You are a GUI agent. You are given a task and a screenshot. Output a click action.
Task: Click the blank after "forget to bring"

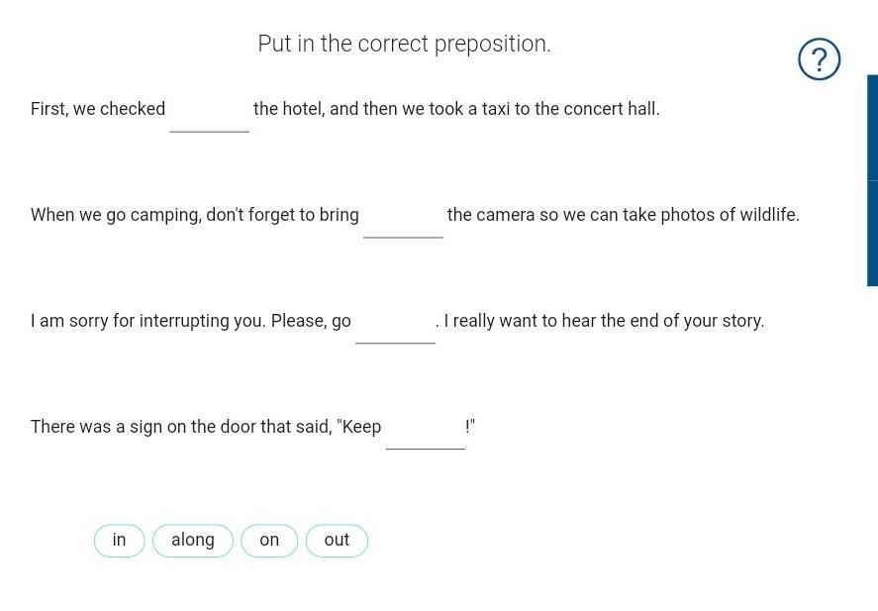point(403,221)
